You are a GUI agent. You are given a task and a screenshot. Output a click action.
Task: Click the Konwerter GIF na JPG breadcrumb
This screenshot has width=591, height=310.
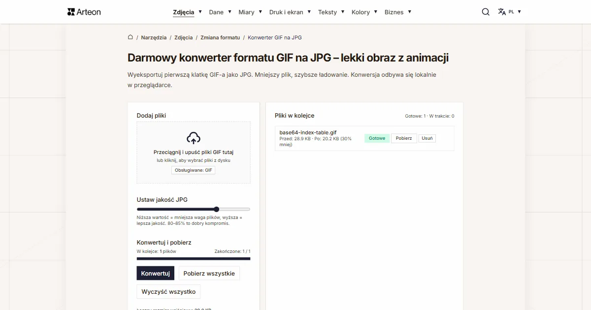pos(275,37)
